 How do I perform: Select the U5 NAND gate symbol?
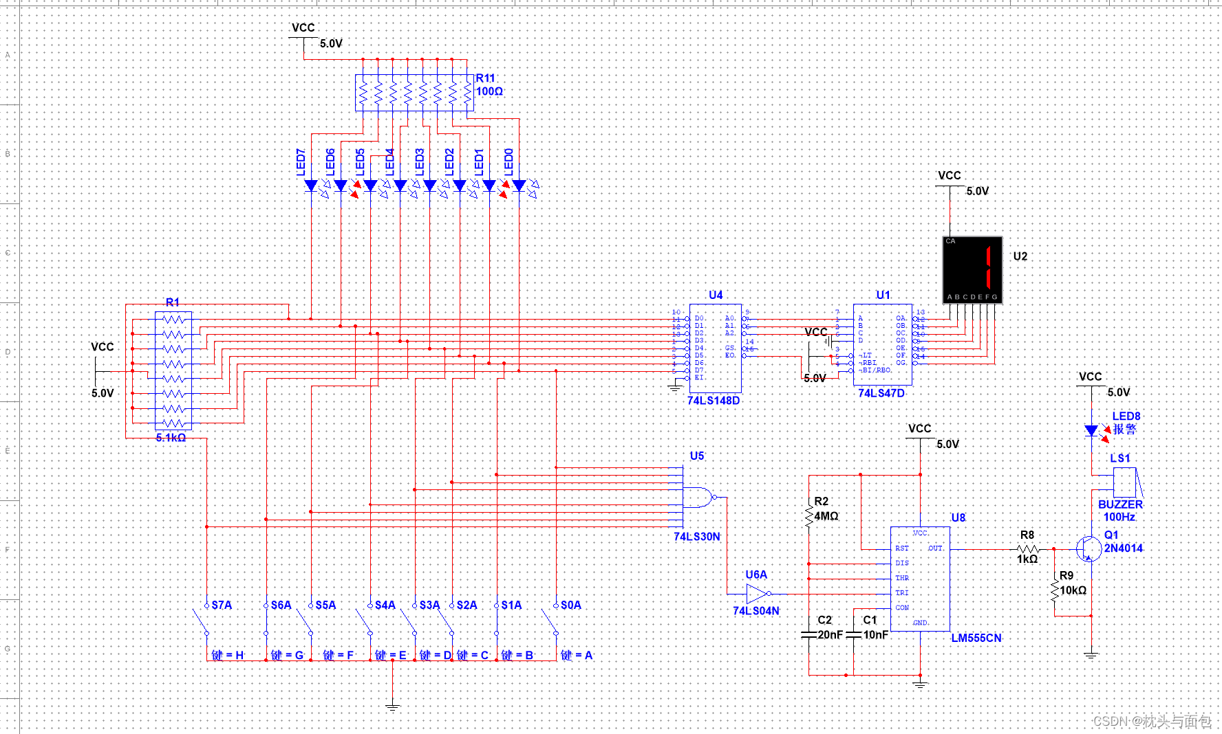pos(700,497)
